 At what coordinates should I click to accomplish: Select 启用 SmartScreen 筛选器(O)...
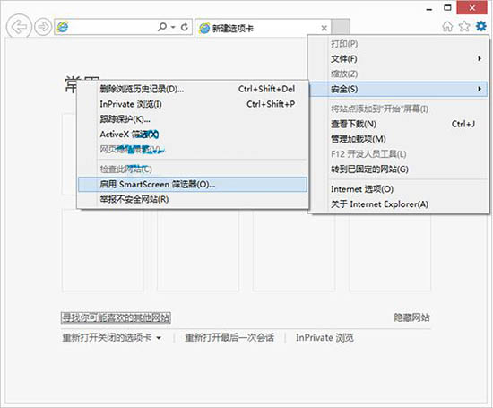coord(193,185)
